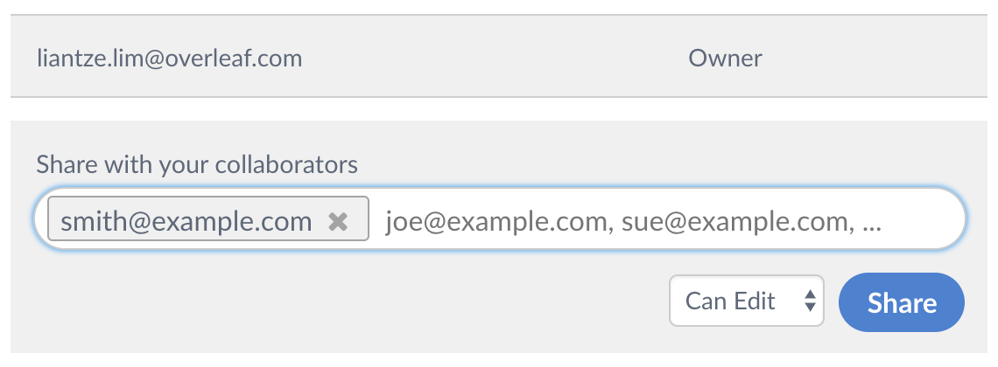The width and height of the screenshot is (998, 367).
Task: Click the word Share on the blue button
Action: [x=902, y=303]
